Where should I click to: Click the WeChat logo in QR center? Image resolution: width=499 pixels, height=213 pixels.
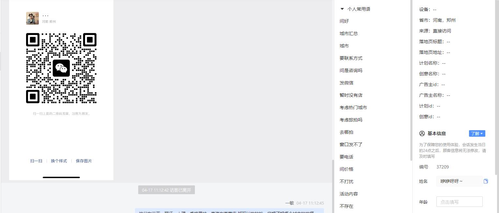coord(61,68)
